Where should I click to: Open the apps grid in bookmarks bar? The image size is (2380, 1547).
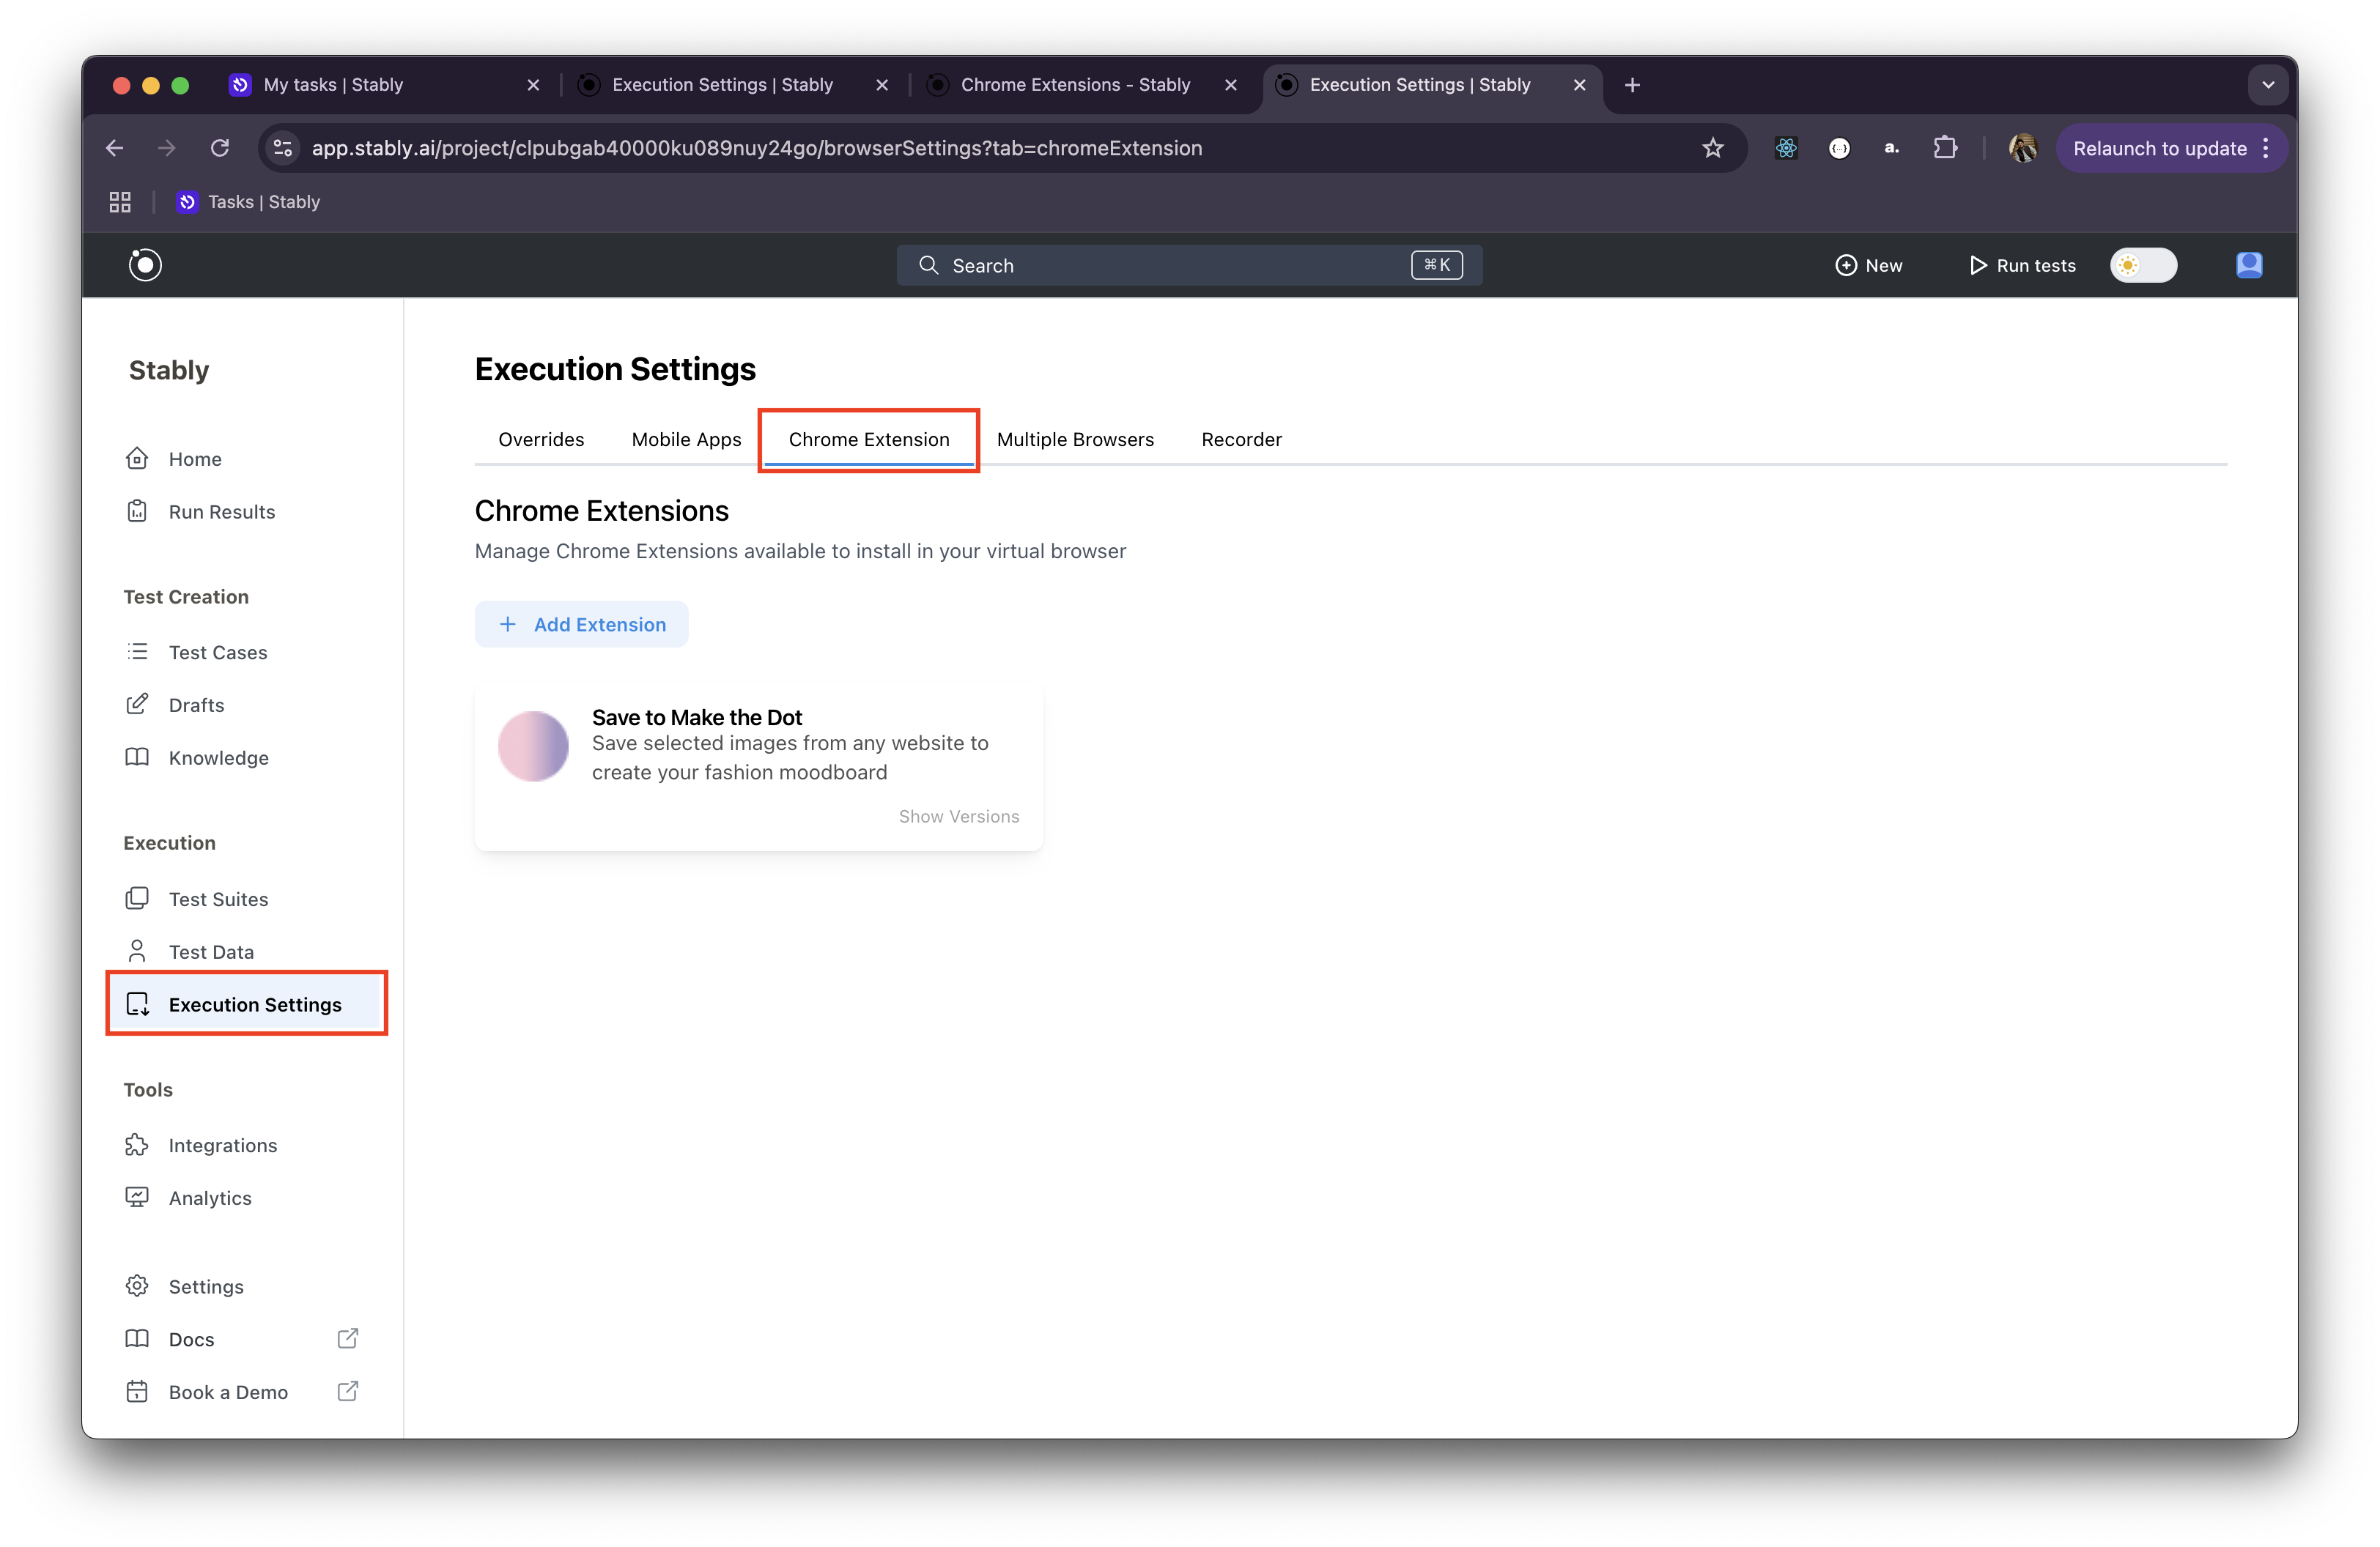(x=120, y=202)
